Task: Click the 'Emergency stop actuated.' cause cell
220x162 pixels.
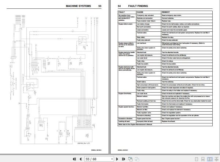Action: point(148,15)
